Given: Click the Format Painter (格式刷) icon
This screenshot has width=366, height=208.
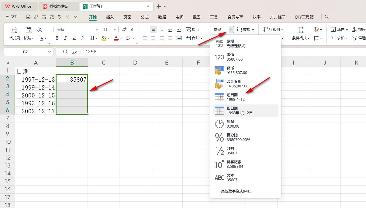Looking at the screenshot, I should point(14,30).
